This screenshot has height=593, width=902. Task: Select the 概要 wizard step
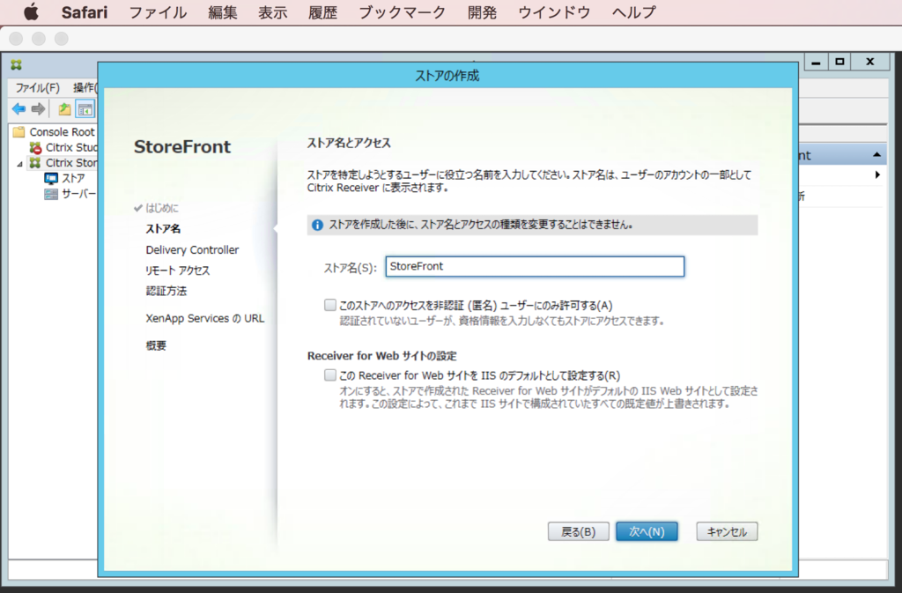click(x=156, y=345)
